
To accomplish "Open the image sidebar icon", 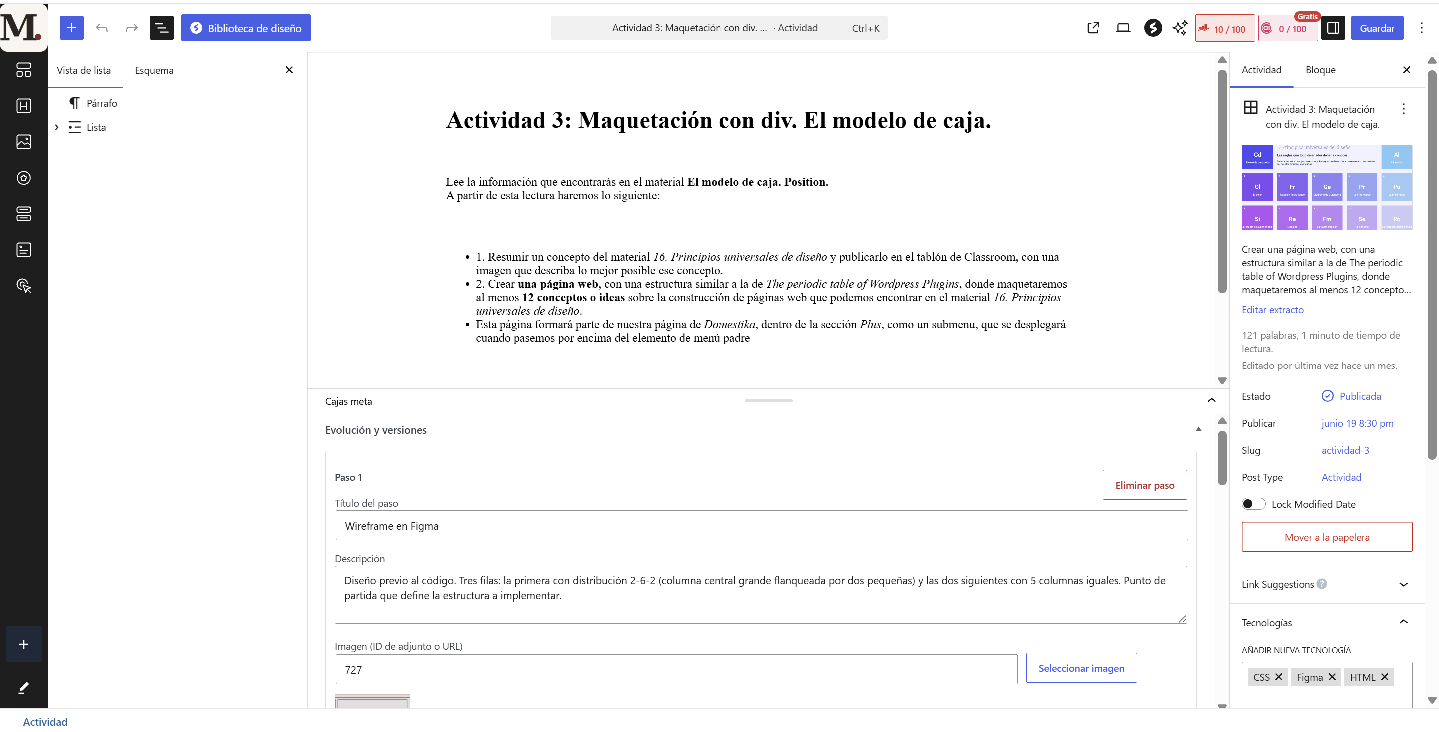I will tap(23, 142).
